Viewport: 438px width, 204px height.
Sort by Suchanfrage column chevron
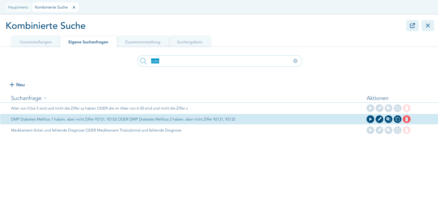[x=45, y=98]
